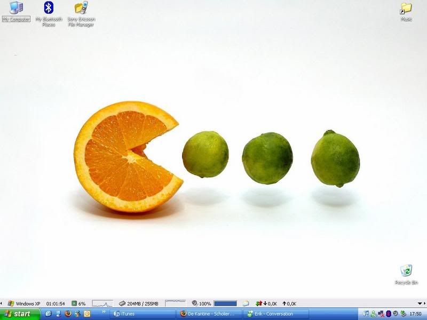Click the CPU usage graph
This screenshot has width=427, height=320.
[x=102, y=303]
